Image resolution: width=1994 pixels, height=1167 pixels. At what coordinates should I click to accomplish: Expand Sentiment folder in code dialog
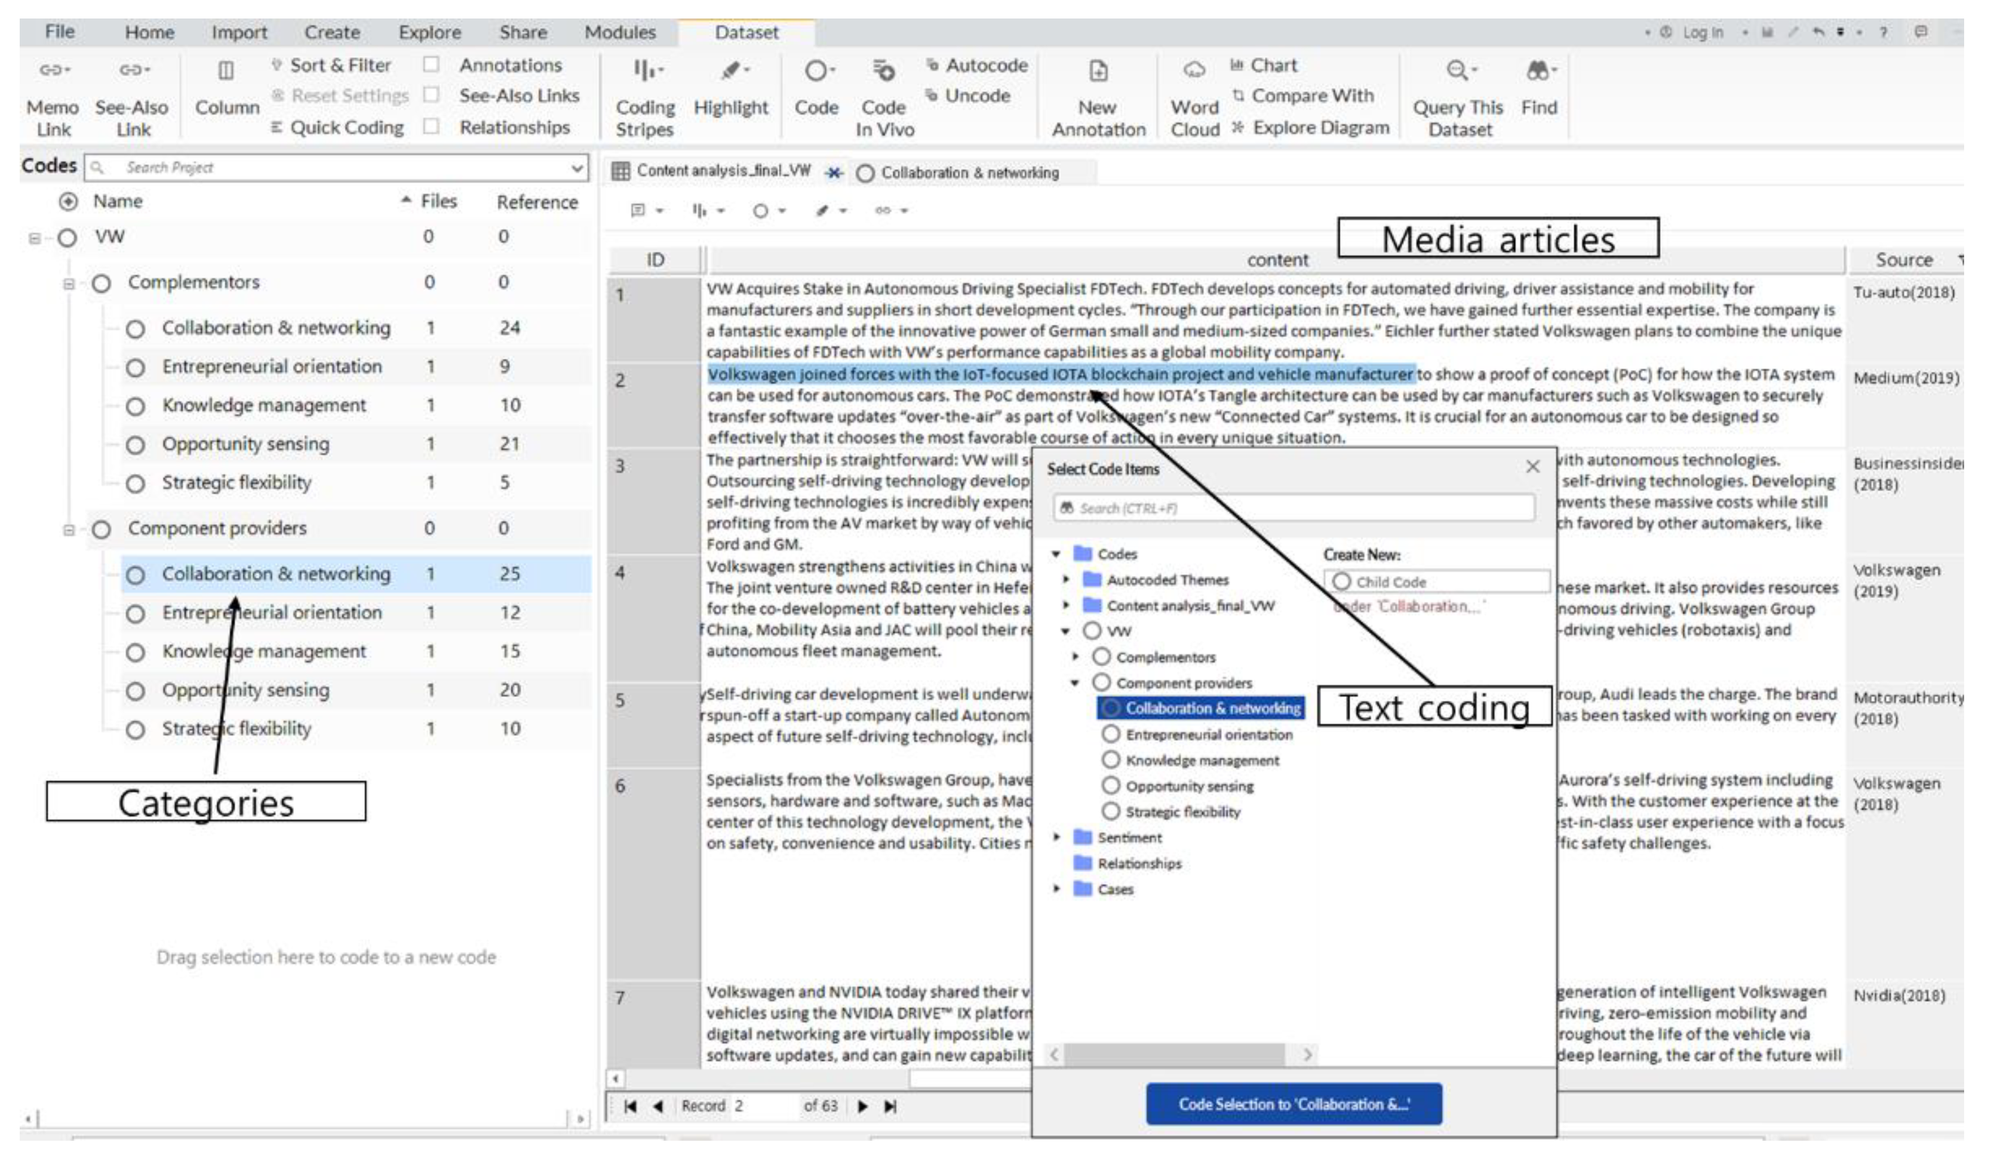[x=1057, y=837]
